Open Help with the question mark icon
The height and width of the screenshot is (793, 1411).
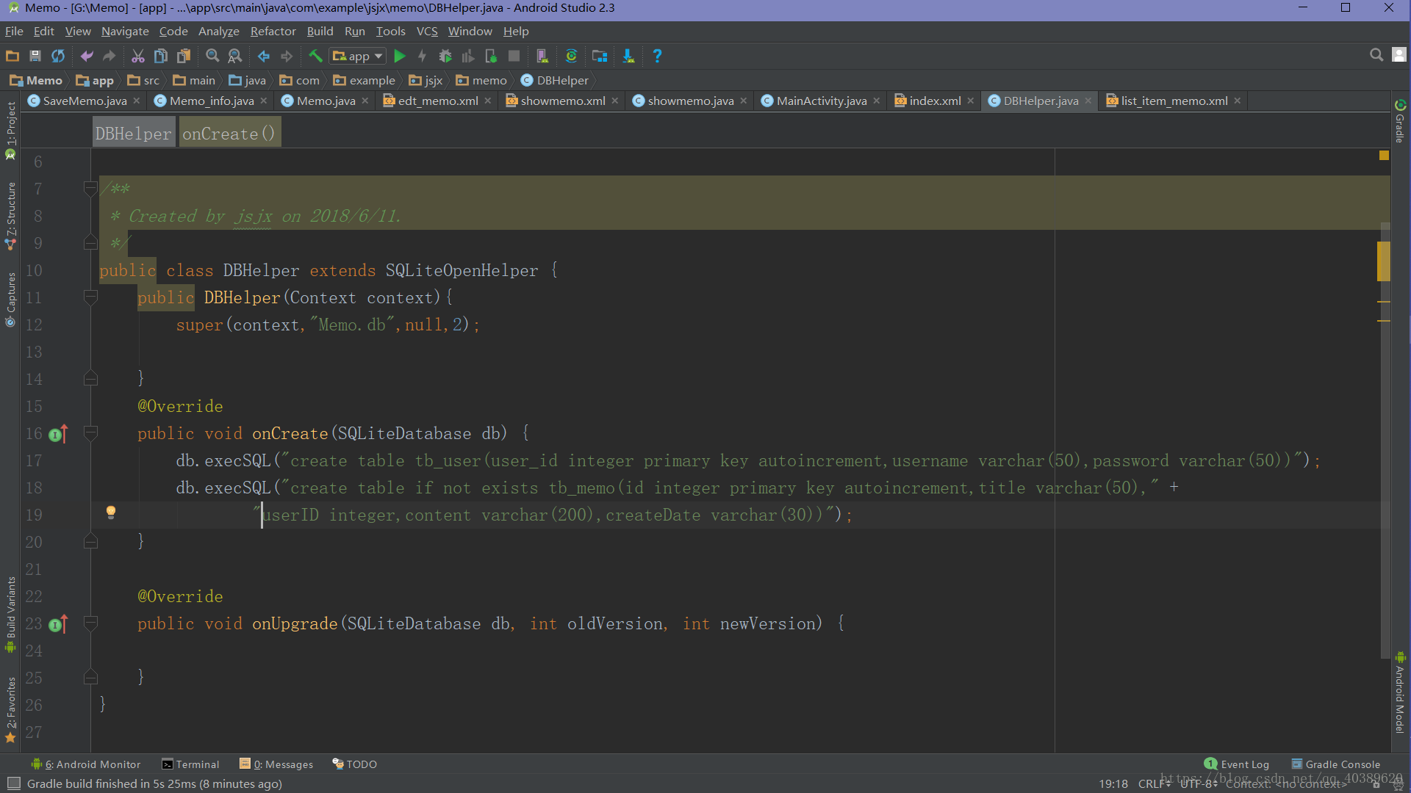coord(657,56)
